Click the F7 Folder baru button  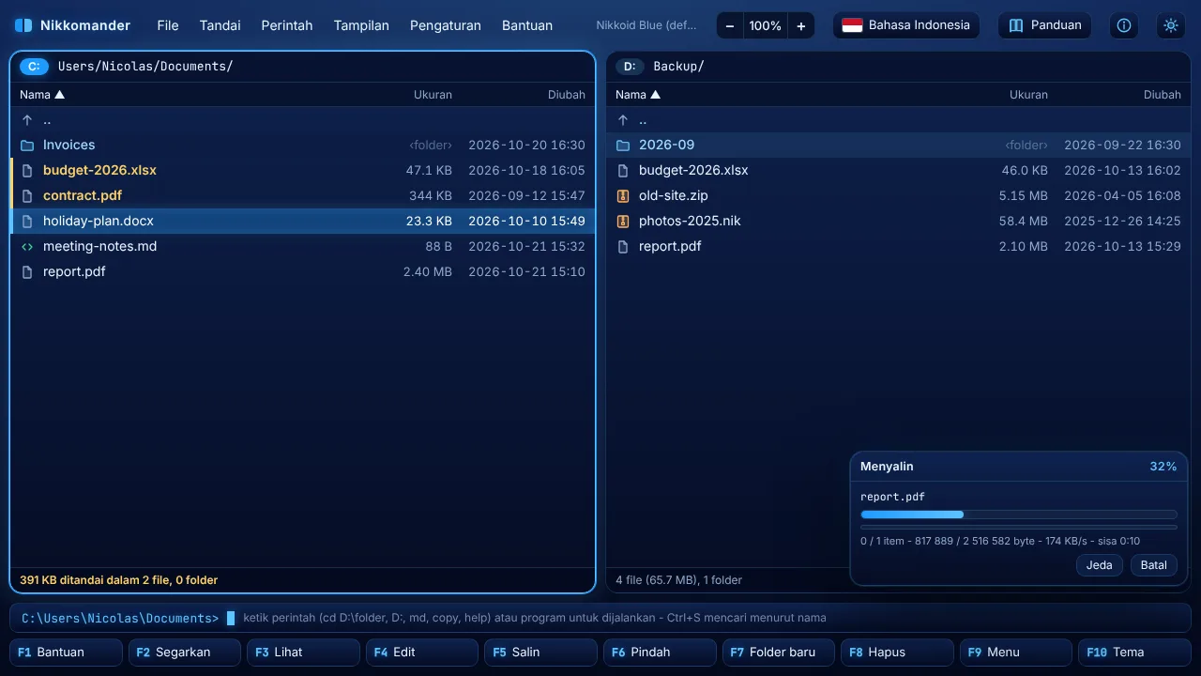(779, 653)
